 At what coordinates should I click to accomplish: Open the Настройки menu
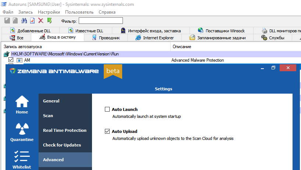49,12
